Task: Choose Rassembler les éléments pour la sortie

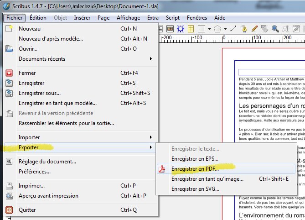Action: point(81,123)
